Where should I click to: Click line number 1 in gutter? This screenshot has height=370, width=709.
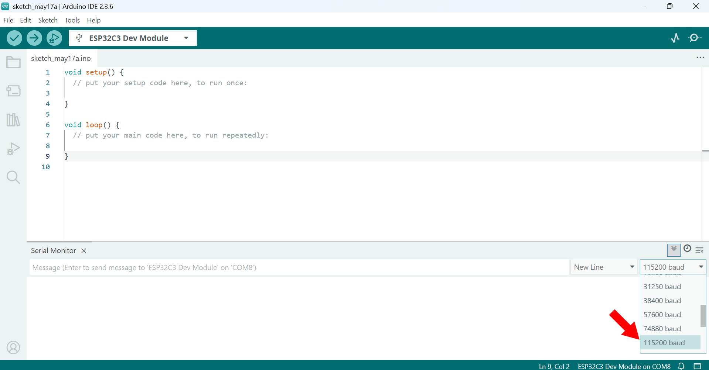[x=48, y=72]
